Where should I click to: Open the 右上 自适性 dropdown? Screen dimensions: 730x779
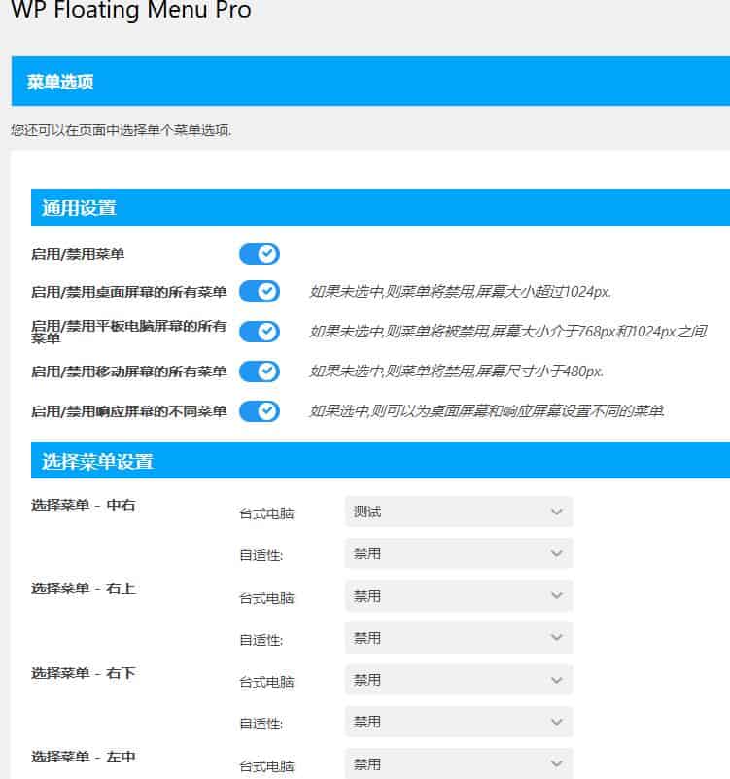click(x=459, y=637)
